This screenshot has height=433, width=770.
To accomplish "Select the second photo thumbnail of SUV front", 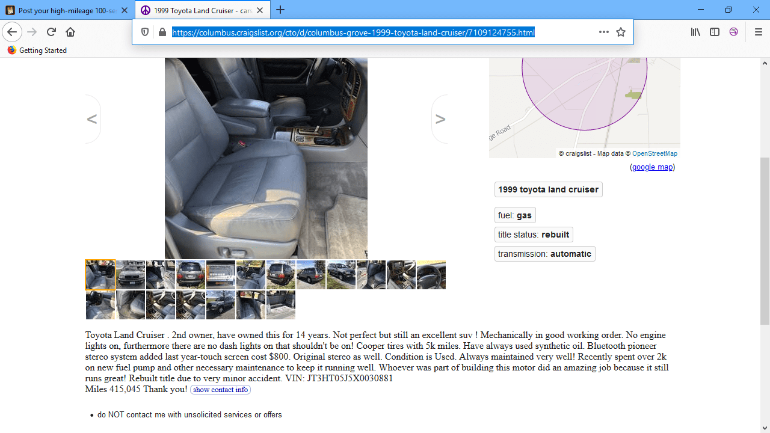I will click(x=131, y=275).
